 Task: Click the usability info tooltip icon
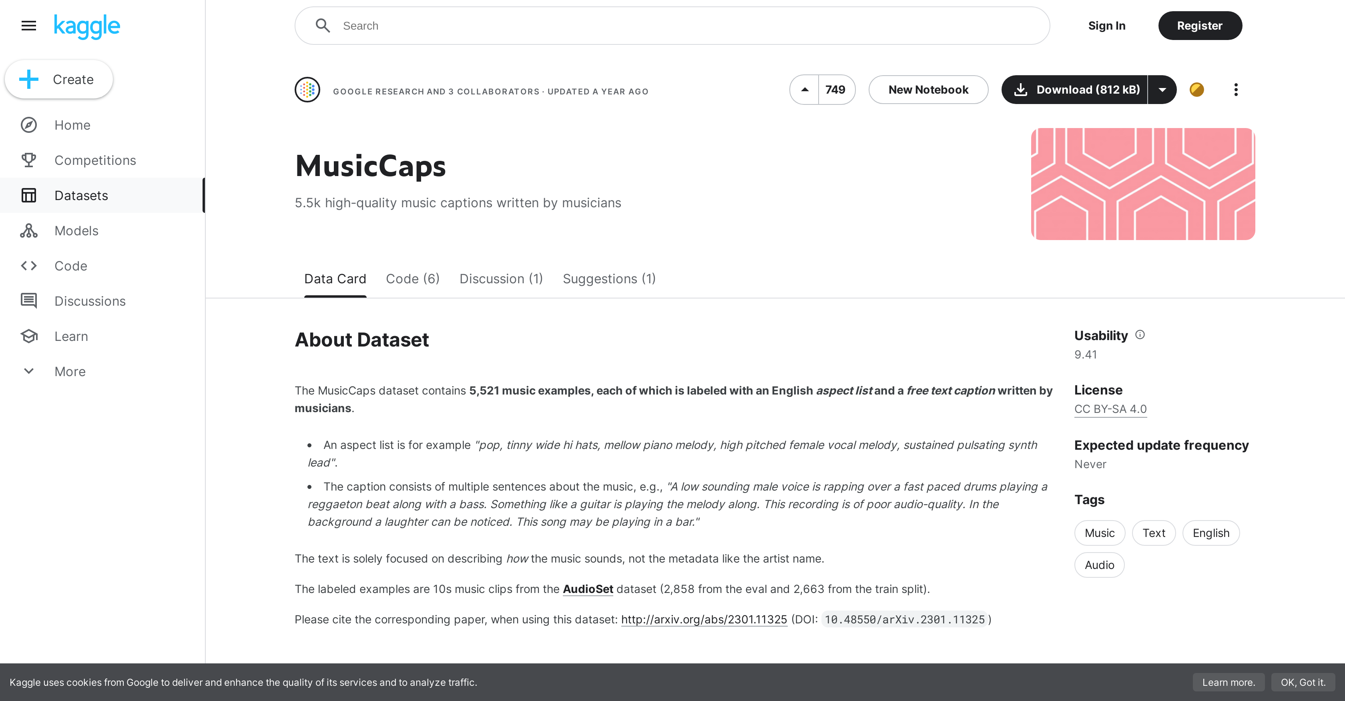point(1140,334)
